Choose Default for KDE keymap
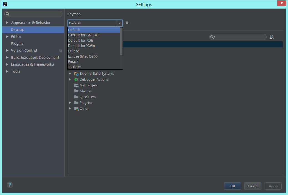288x195 pixels. click(94, 41)
